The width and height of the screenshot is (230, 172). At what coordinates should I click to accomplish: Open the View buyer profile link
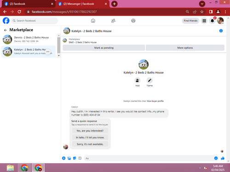(x=155, y=101)
